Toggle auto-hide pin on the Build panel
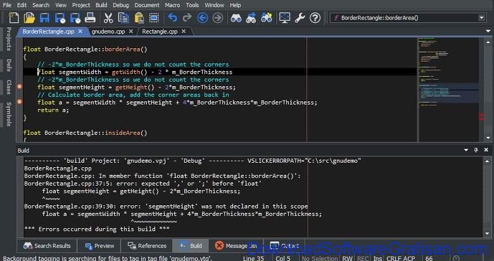The image size is (494, 261). 476,150
